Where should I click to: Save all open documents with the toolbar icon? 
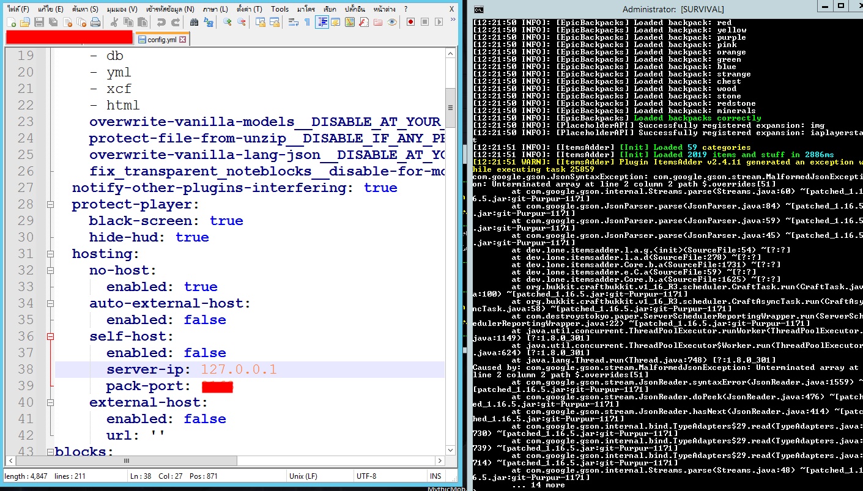[x=53, y=21]
